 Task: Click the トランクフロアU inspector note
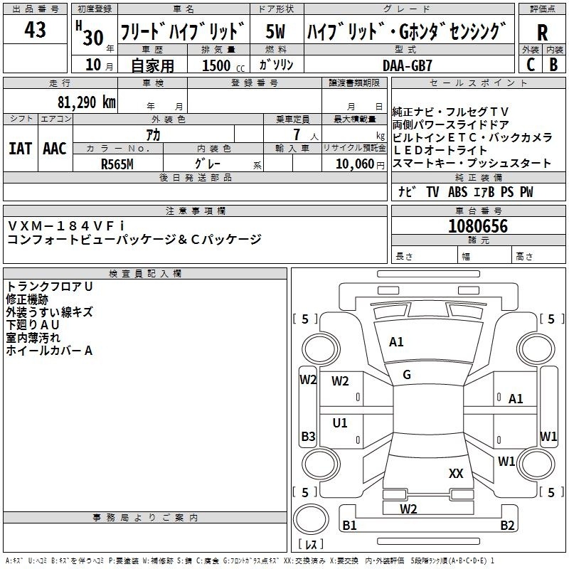[x=50, y=286]
